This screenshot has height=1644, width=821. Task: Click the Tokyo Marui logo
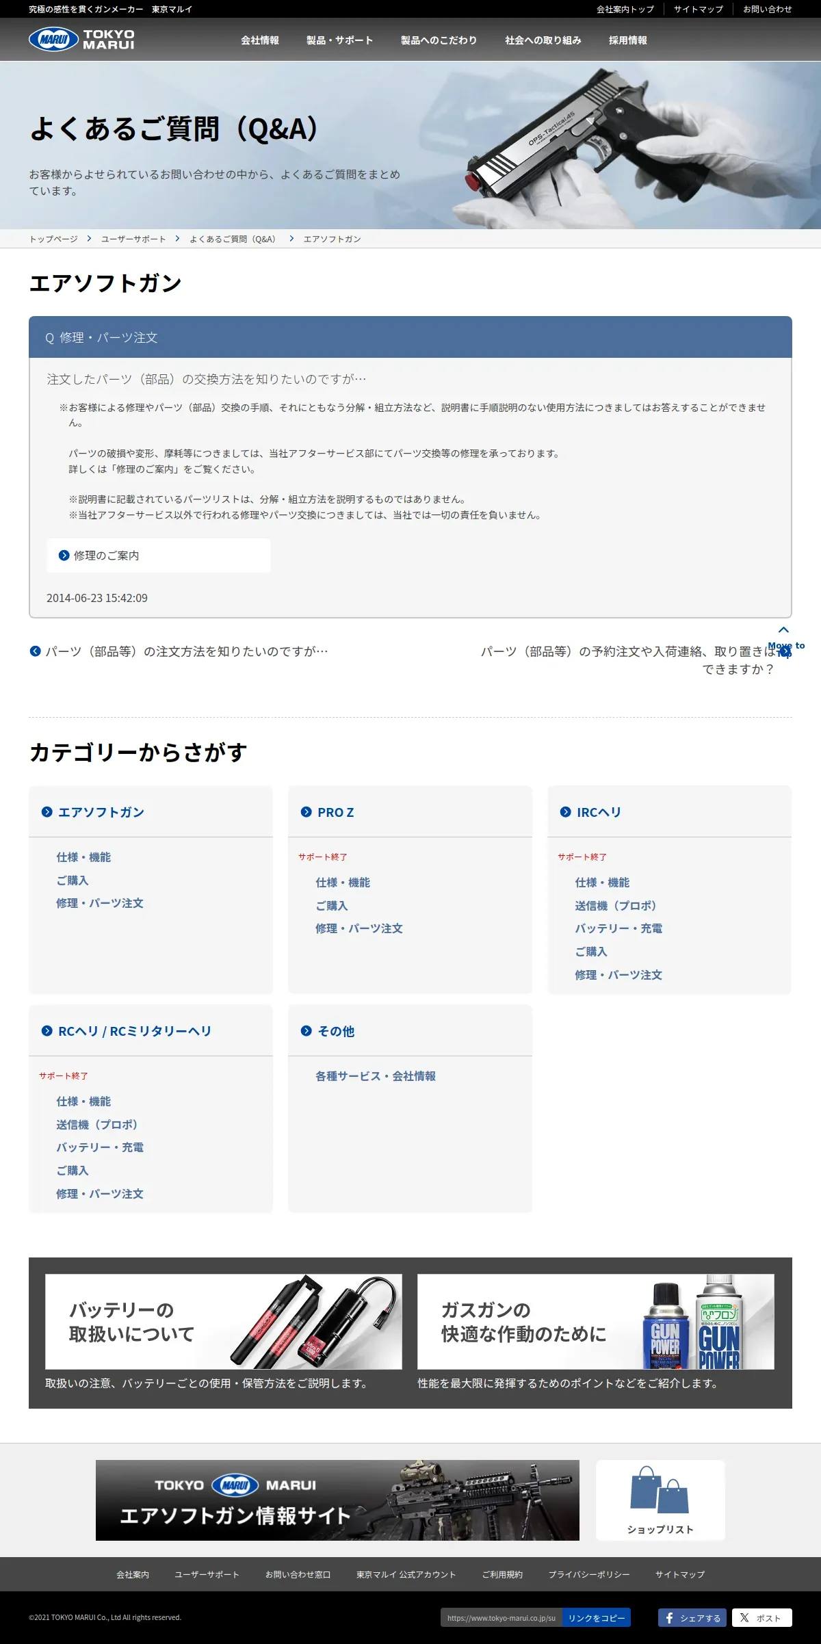(x=81, y=40)
